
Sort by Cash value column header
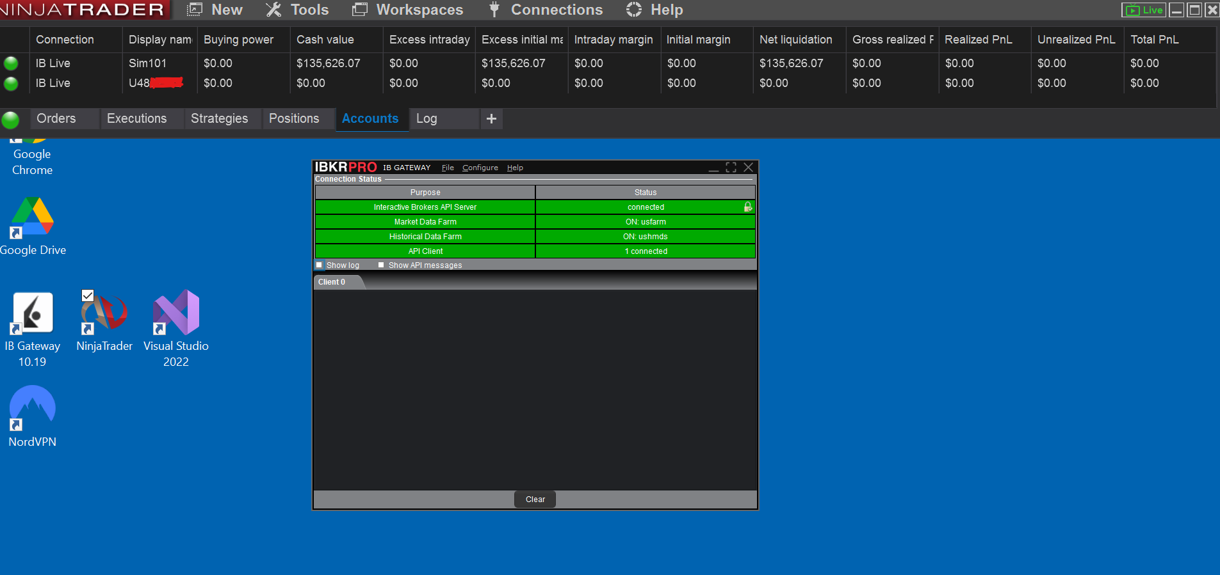click(336, 40)
